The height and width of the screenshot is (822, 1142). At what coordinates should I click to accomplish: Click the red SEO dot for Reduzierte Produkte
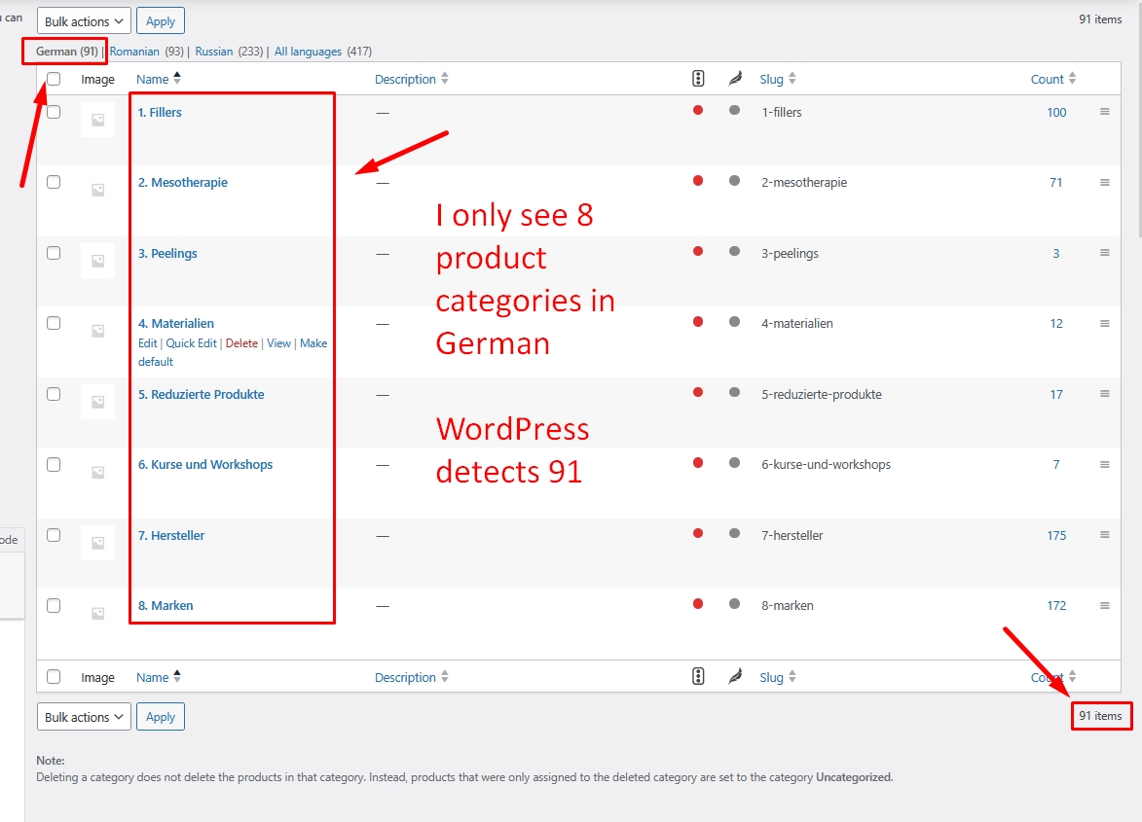click(698, 393)
